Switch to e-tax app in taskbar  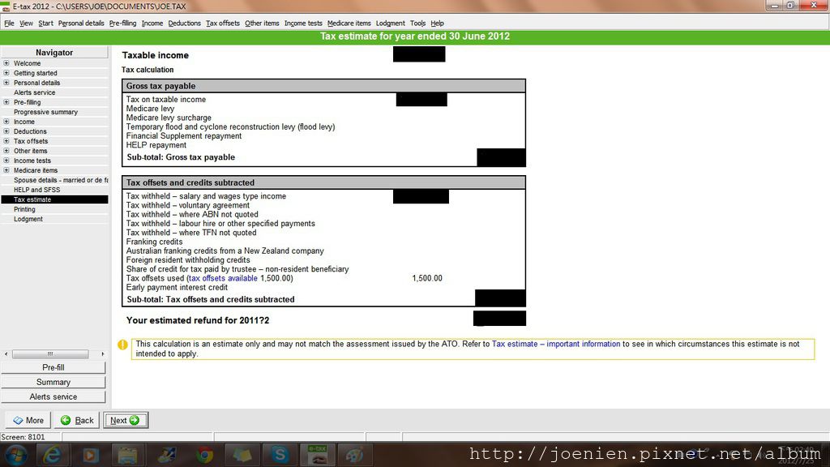[x=317, y=455]
